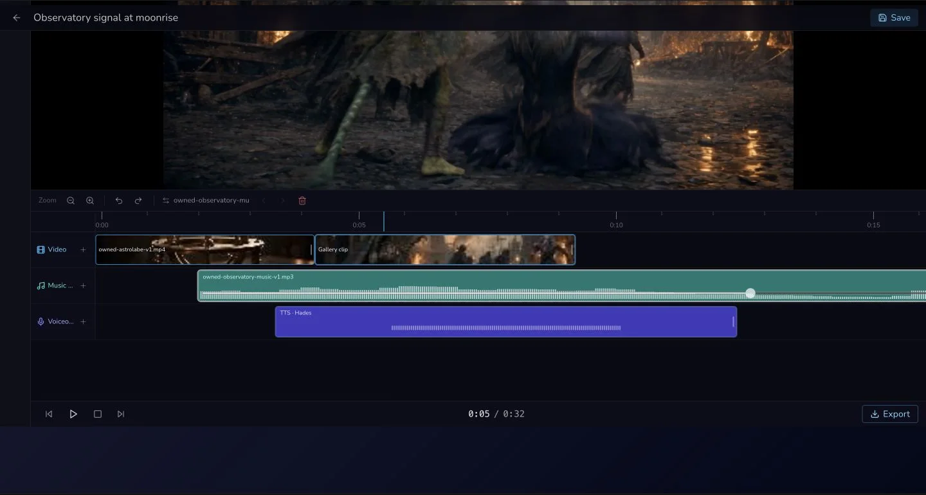
Task: Play the timeline preview
Action: click(x=73, y=414)
